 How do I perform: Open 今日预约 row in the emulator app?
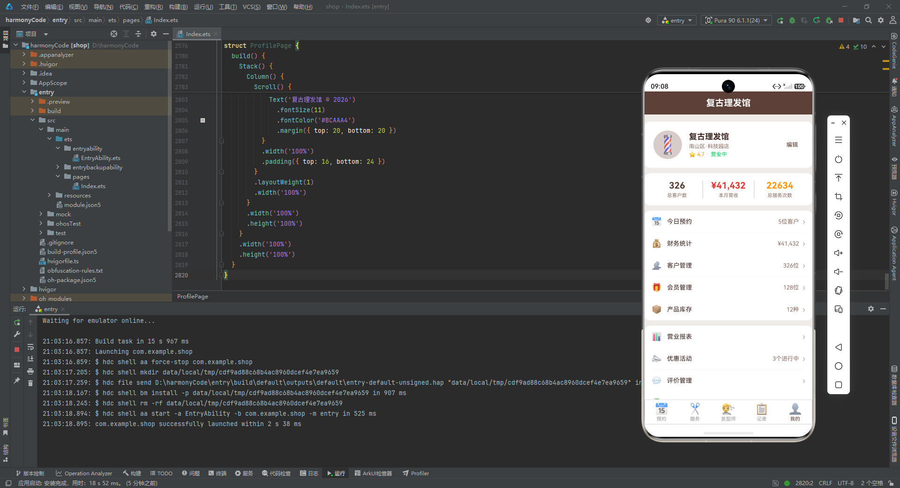point(728,221)
